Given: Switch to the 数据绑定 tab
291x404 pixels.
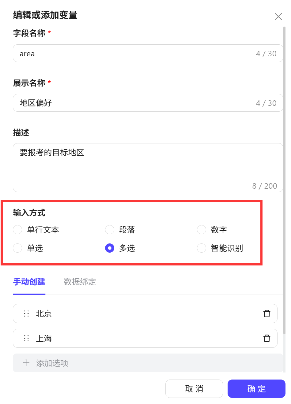Looking at the screenshot, I should [80, 282].
